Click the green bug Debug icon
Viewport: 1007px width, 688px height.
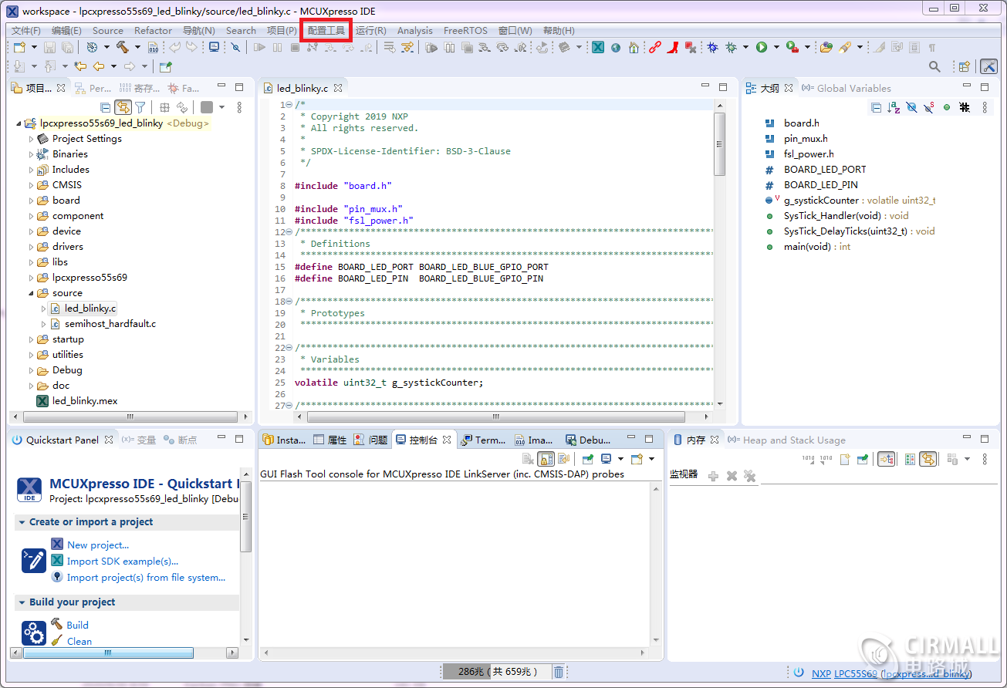point(730,48)
